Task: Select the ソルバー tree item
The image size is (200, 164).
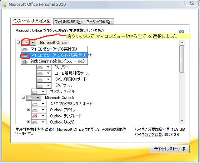Action: point(61,67)
